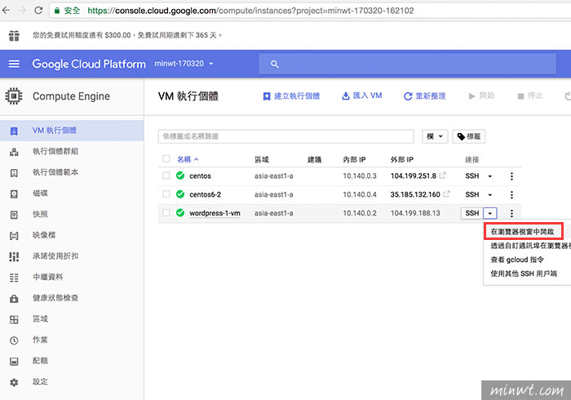
Task: Select 查看 gcloud 指令 menu option
Action: (x=517, y=260)
